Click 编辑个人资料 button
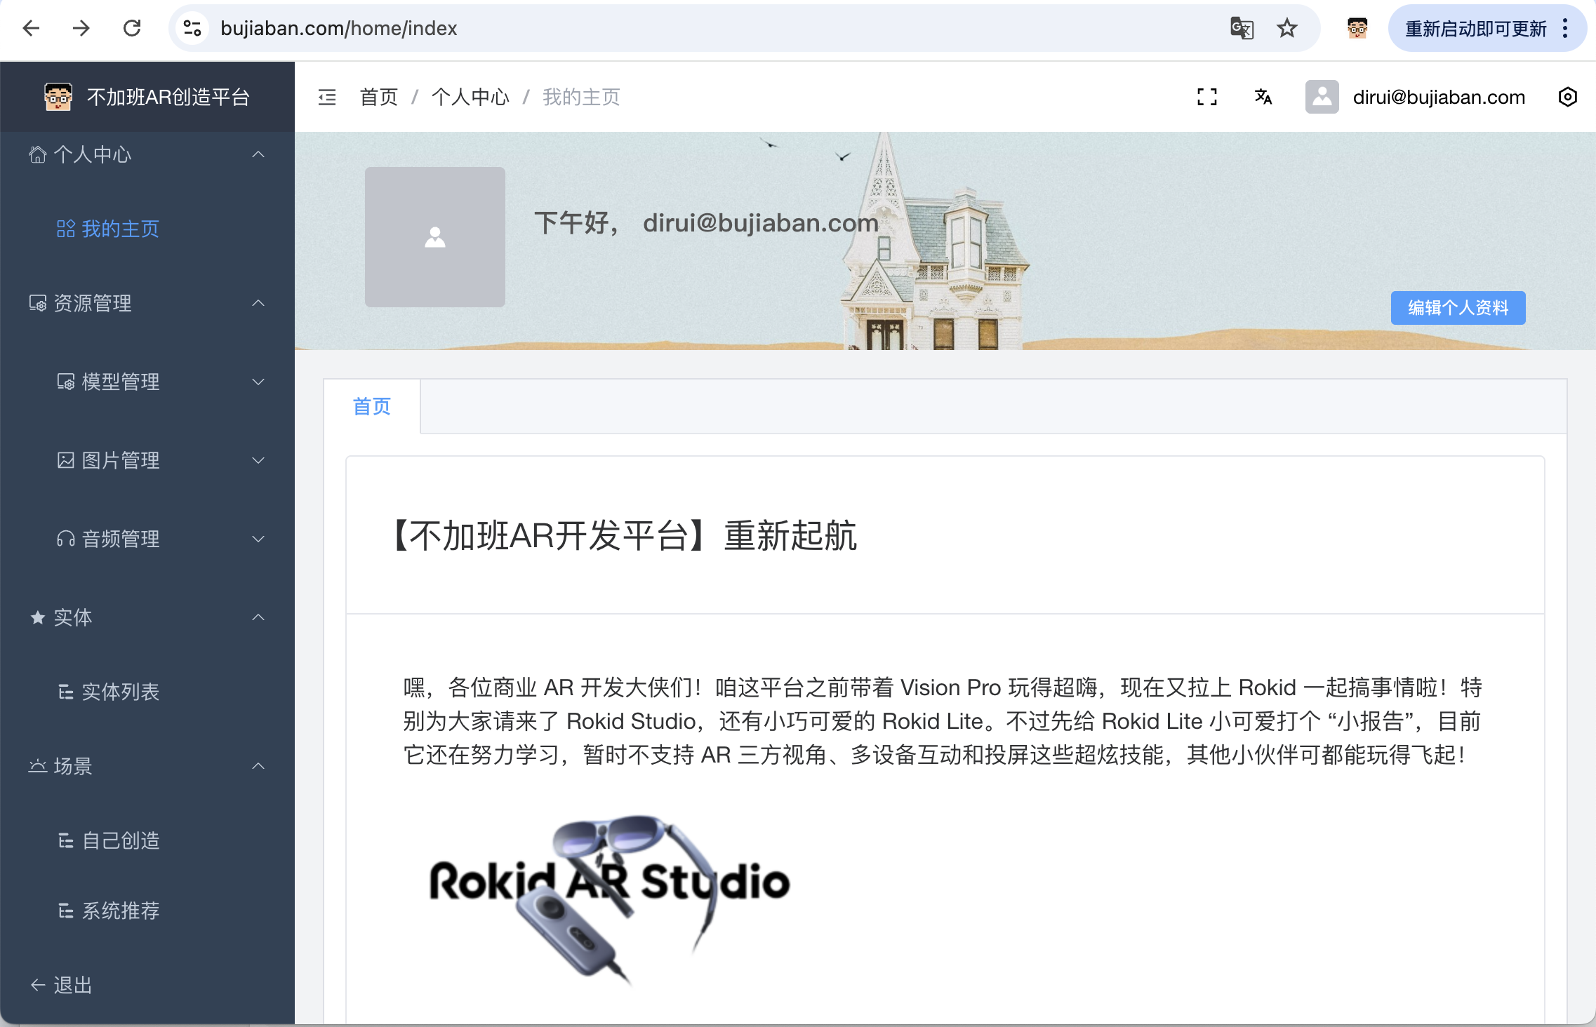The height and width of the screenshot is (1027, 1596). point(1458,308)
